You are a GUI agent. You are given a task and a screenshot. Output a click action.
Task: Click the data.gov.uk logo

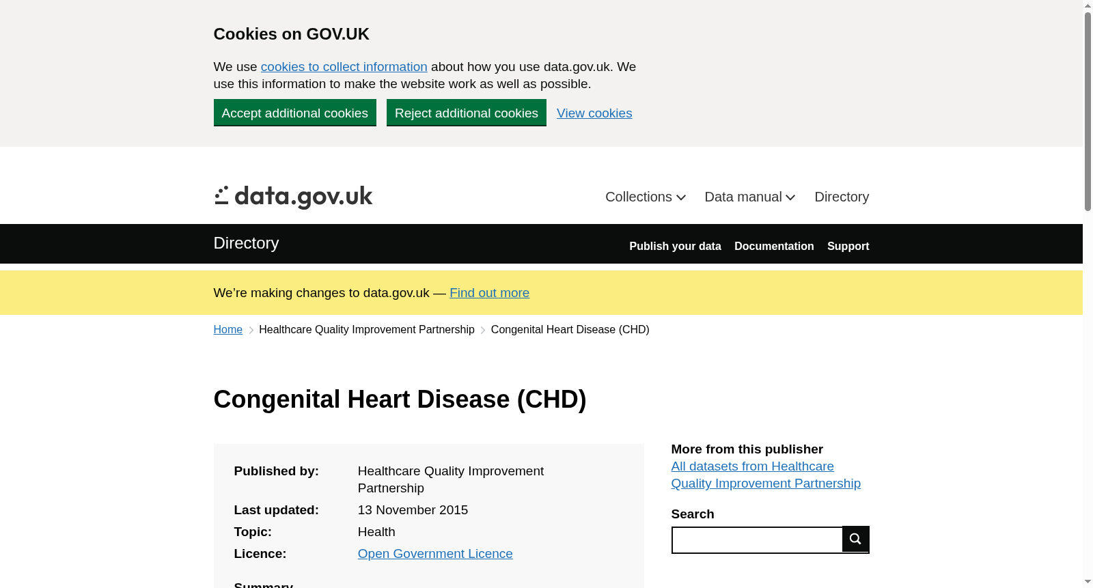[x=293, y=197]
